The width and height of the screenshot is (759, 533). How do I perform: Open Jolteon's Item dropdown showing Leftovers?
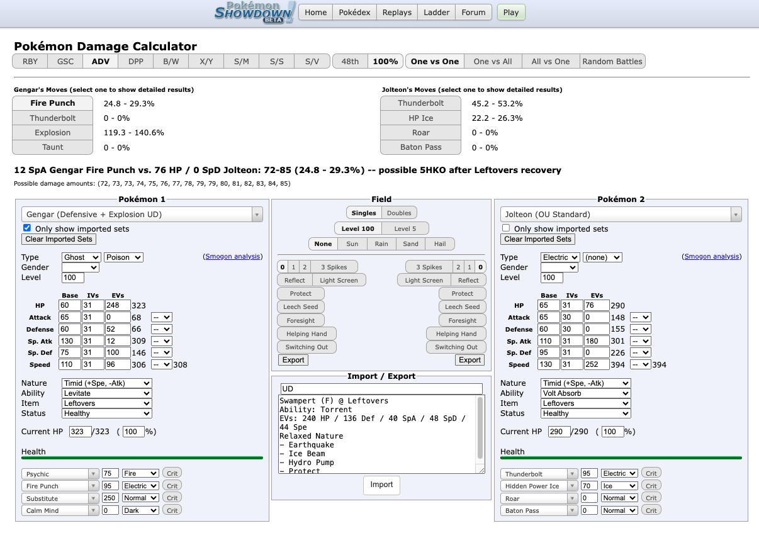585,403
